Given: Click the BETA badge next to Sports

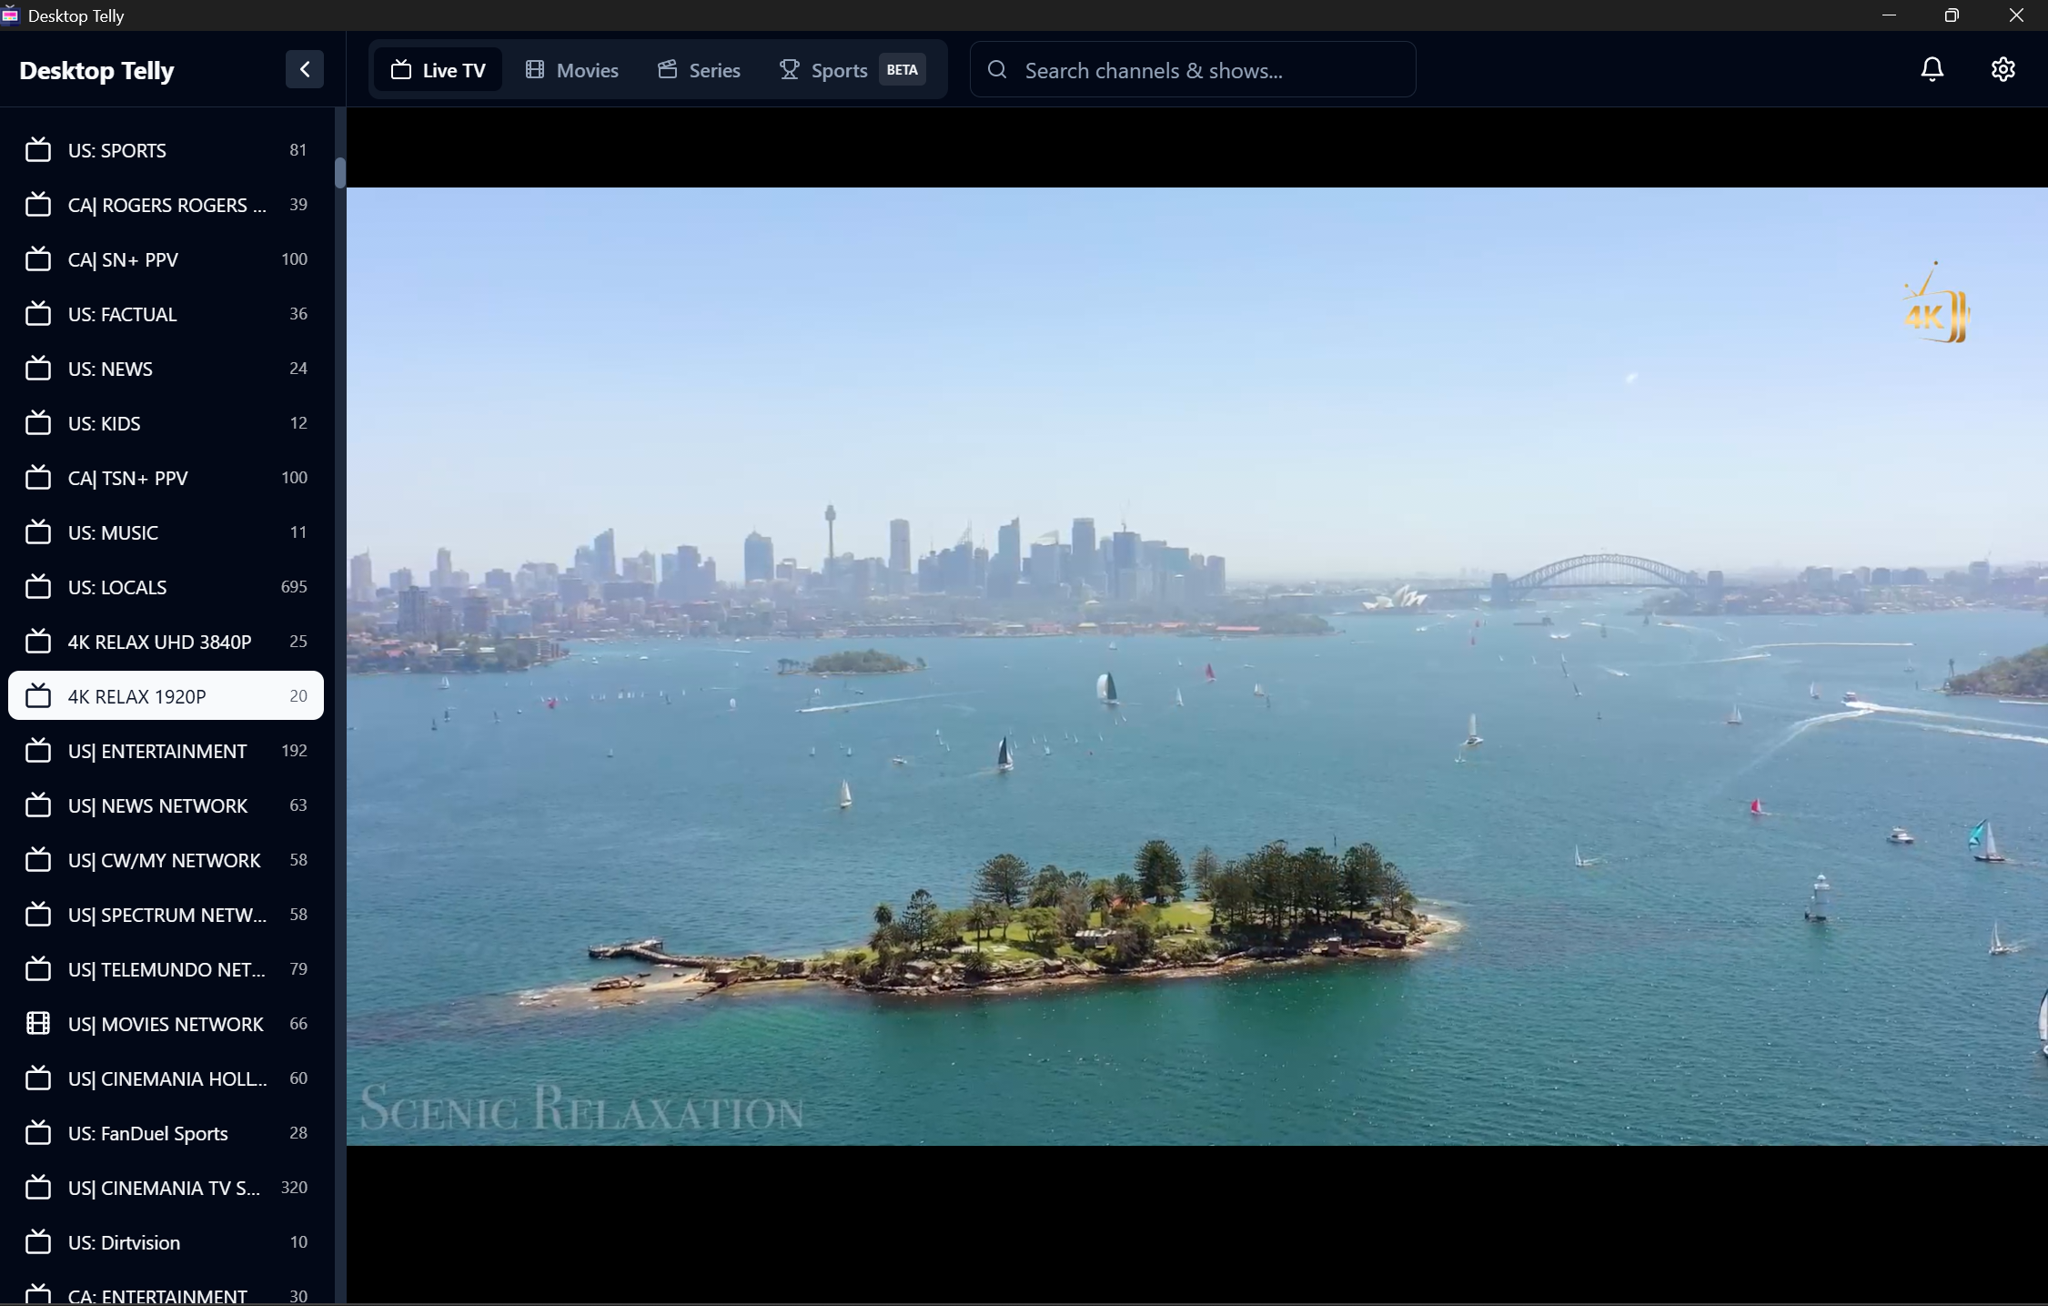Looking at the screenshot, I should 902,70.
